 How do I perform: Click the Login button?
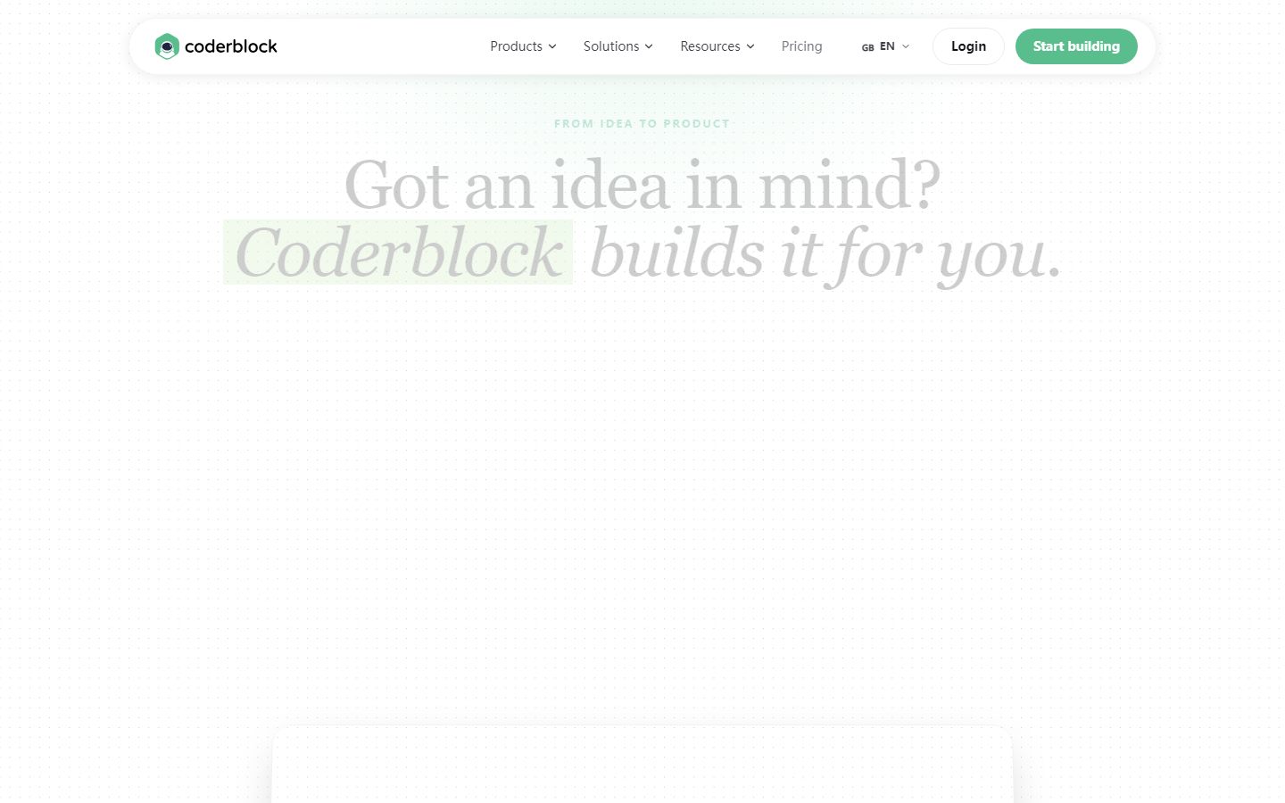click(968, 46)
